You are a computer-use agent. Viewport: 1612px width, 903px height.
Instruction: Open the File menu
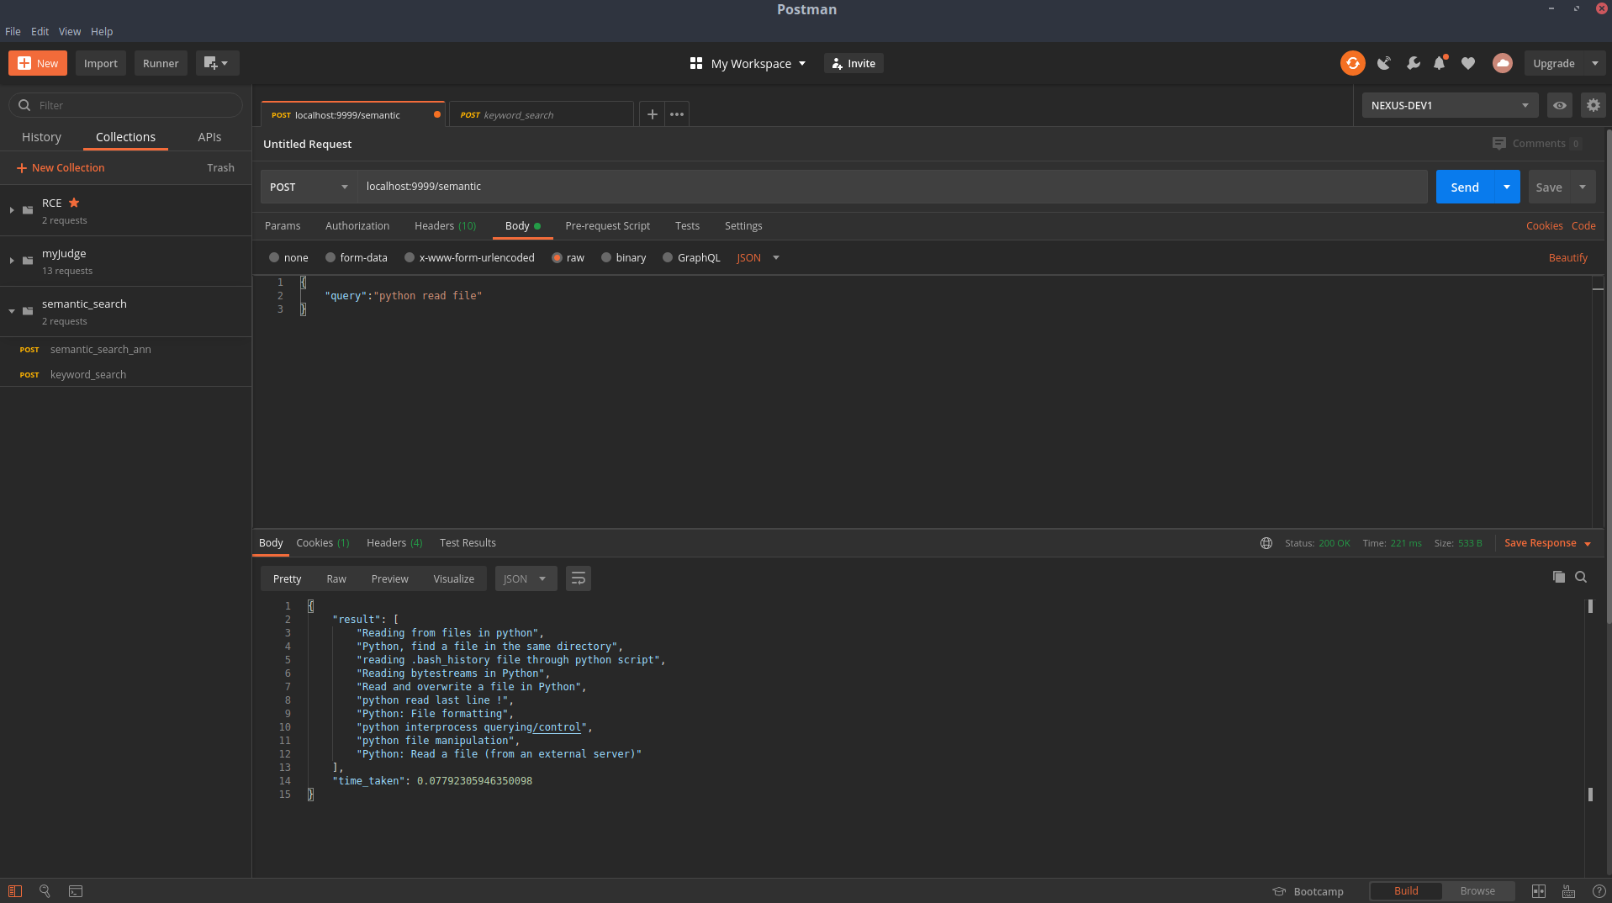pyautogui.click(x=13, y=32)
